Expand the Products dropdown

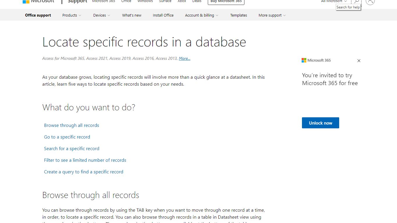[72, 15]
